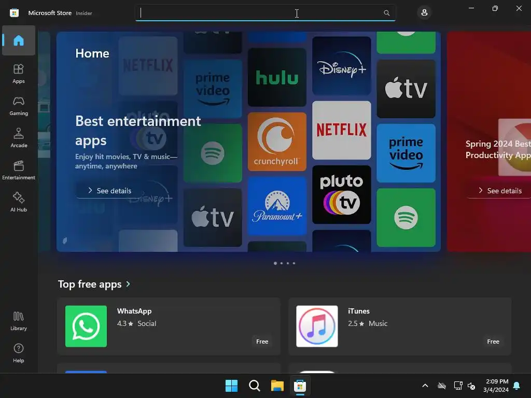Click the bright Netflix tile in banner
The height and width of the screenshot is (398, 531).
point(341,130)
